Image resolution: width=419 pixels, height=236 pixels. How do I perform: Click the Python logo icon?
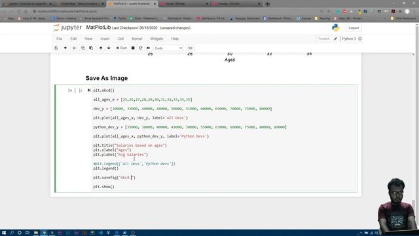(336, 28)
